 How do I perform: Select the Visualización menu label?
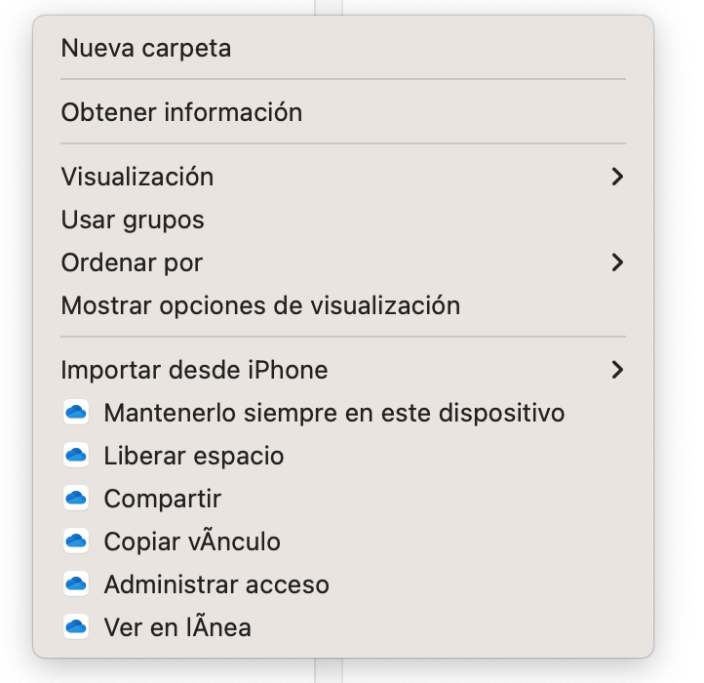(137, 177)
